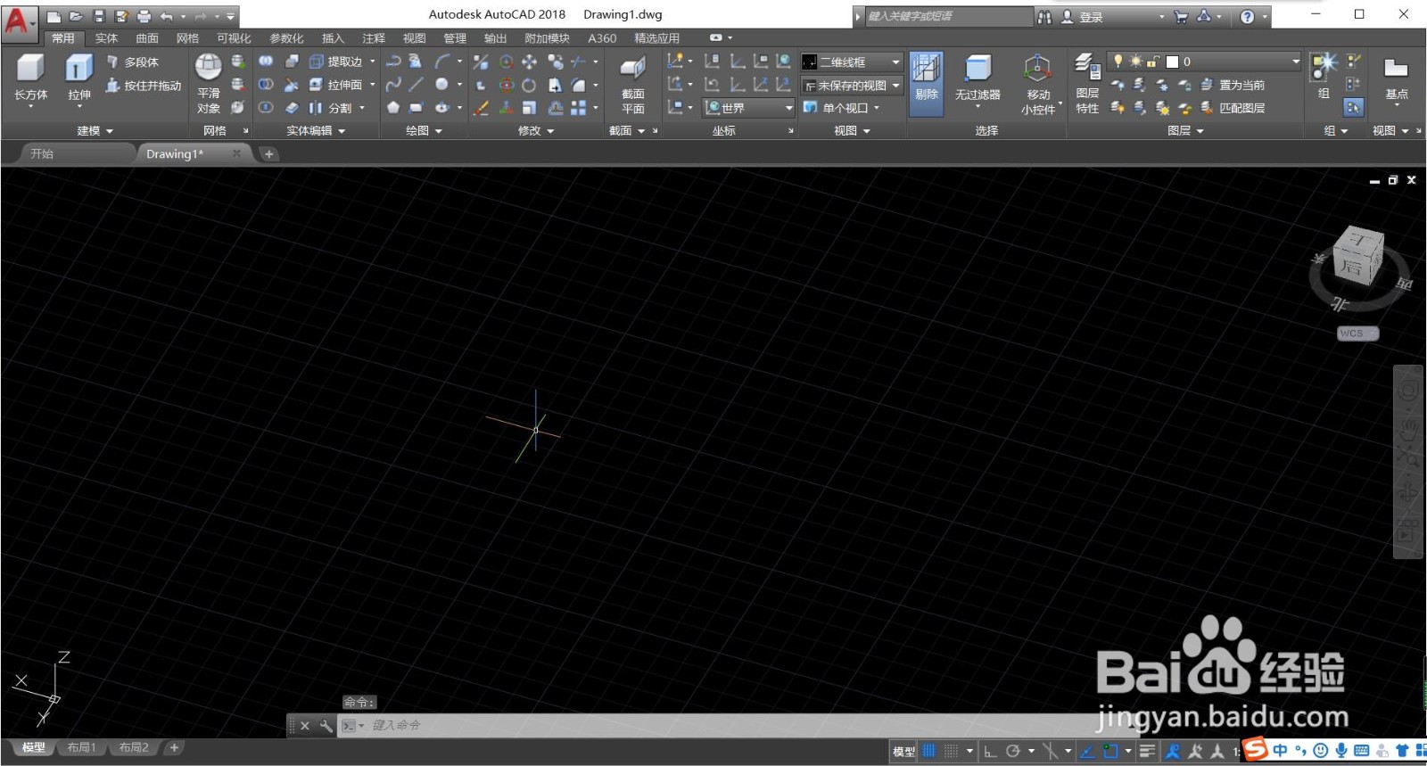Open the 实体 ribbon tab
1427x766 pixels.
106,38
